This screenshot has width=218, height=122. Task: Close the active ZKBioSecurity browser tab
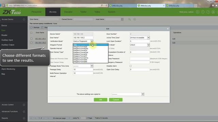(x=163, y=6)
